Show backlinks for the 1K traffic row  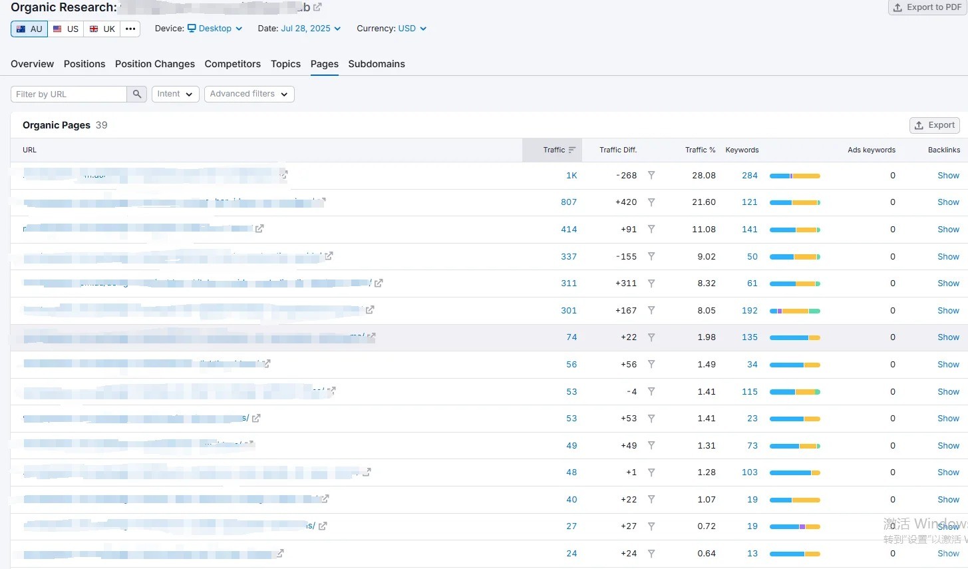[x=948, y=176]
